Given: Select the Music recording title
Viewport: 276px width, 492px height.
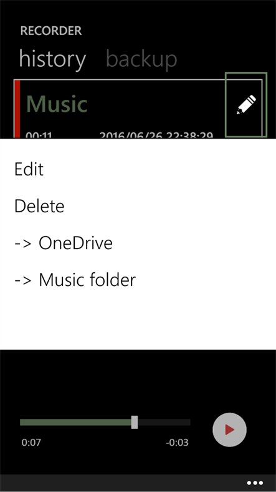Looking at the screenshot, I should [57, 104].
